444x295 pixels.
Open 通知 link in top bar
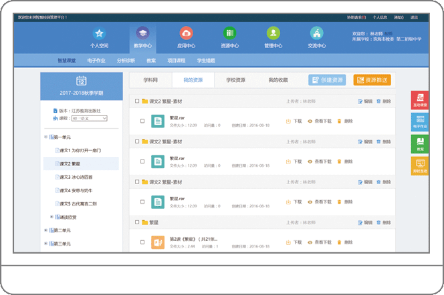point(399,17)
